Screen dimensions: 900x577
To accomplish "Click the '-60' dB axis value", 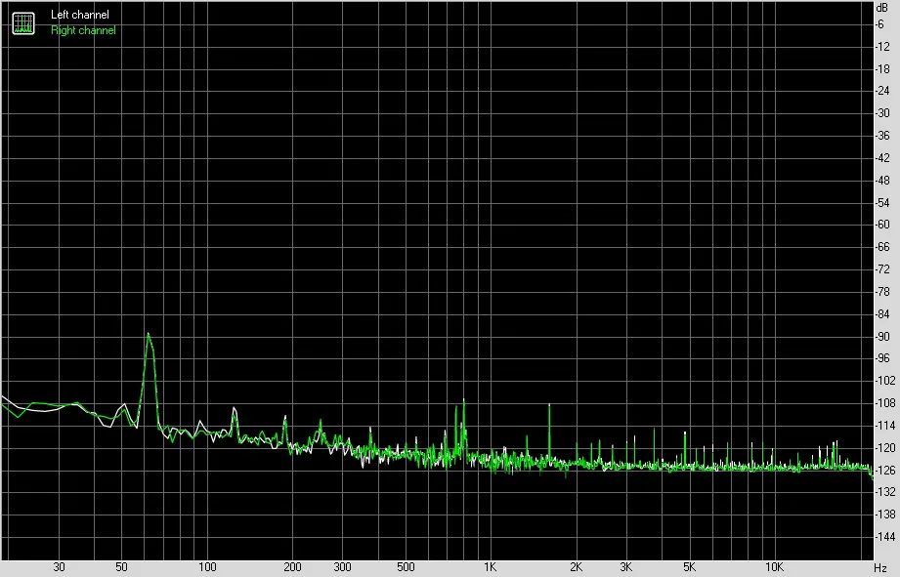I will click(882, 225).
